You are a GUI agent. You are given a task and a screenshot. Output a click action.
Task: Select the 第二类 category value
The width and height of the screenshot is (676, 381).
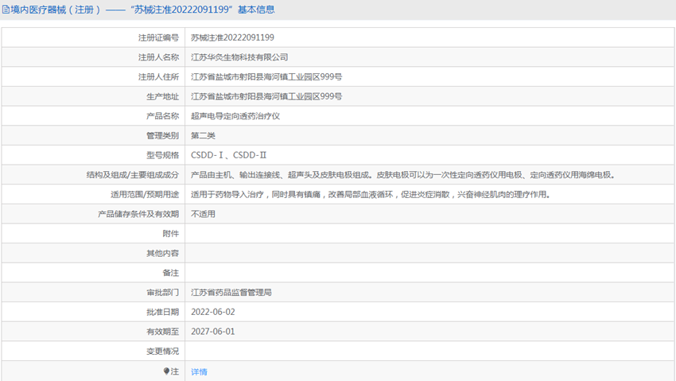[x=203, y=136]
